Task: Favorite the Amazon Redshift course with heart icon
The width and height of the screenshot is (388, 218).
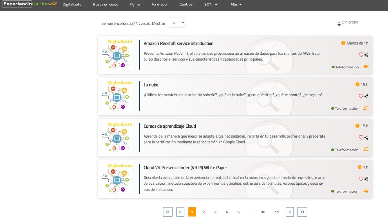Action: (x=361, y=55)
